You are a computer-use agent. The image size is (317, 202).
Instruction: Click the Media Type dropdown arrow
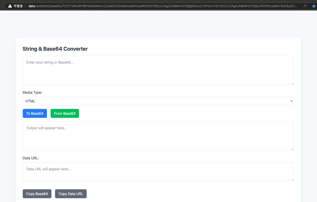(291, 101)
